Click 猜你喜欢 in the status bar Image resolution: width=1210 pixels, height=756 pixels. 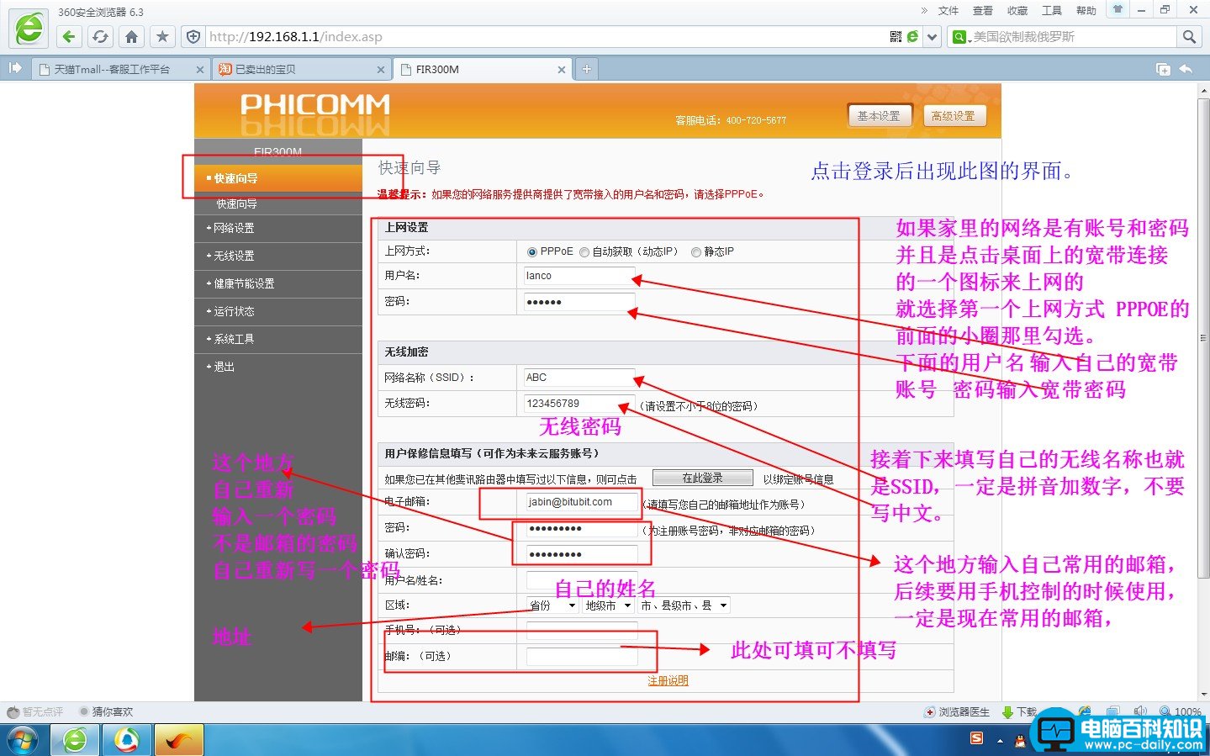(106, 712)
